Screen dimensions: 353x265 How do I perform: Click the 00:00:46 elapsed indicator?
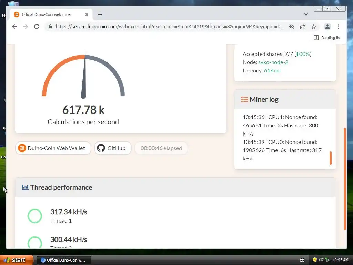(x=161, y=148)
